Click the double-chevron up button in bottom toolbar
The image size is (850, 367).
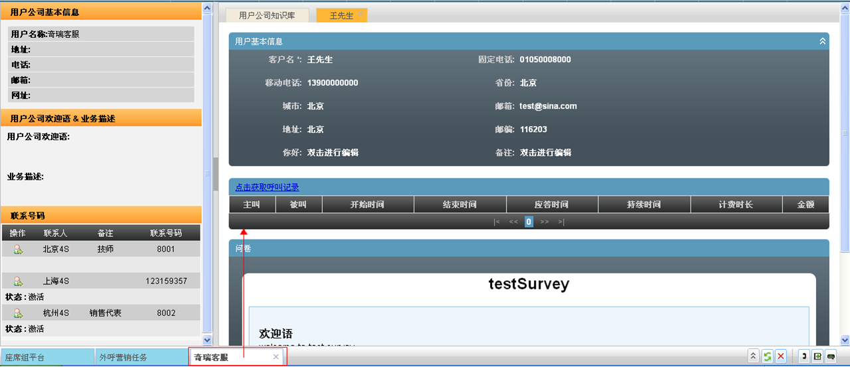click(753, 356)
